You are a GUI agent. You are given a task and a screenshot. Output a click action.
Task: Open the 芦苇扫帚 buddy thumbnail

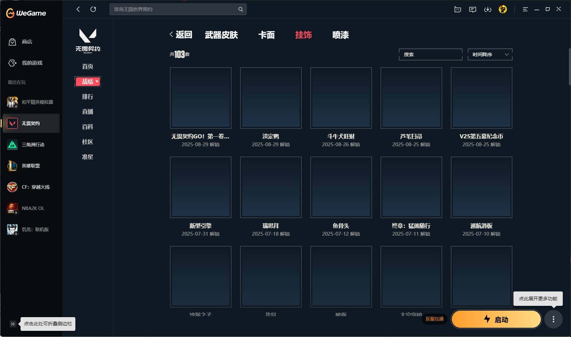click(411, 98)
